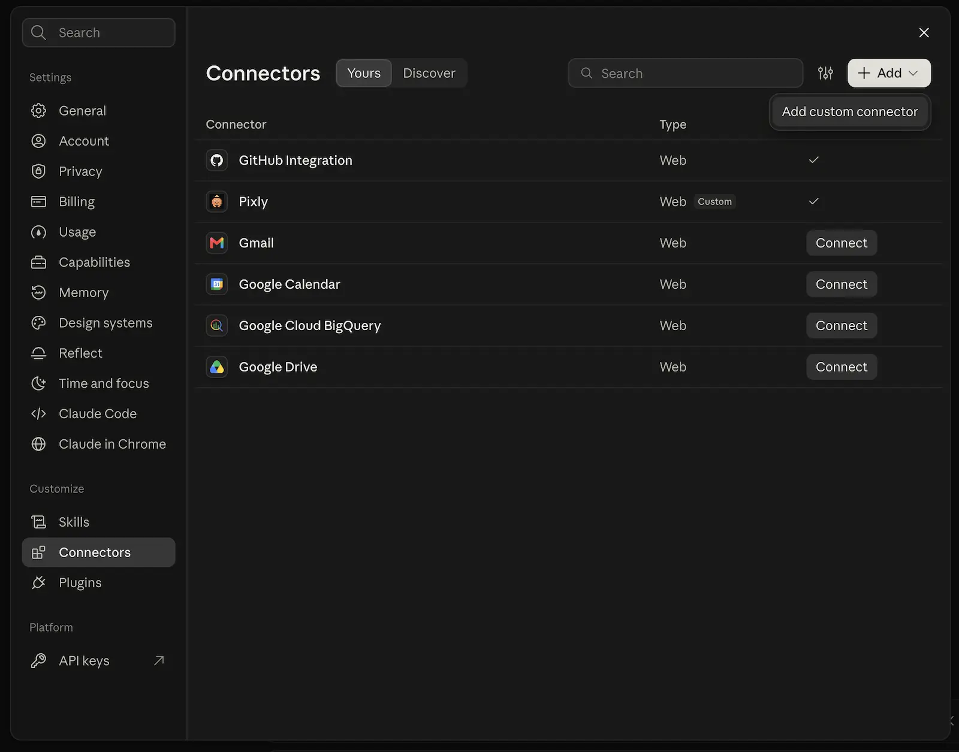Viewport: 959px width, 752px height.
Task: Open the connector filter settings icon
Action: click(825, 73)
